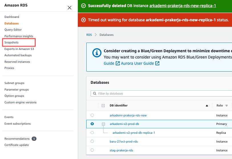
Task: Open the Dashboard page
Action: (12, 17)
